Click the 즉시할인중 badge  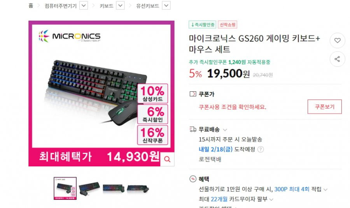pos(203,24)
